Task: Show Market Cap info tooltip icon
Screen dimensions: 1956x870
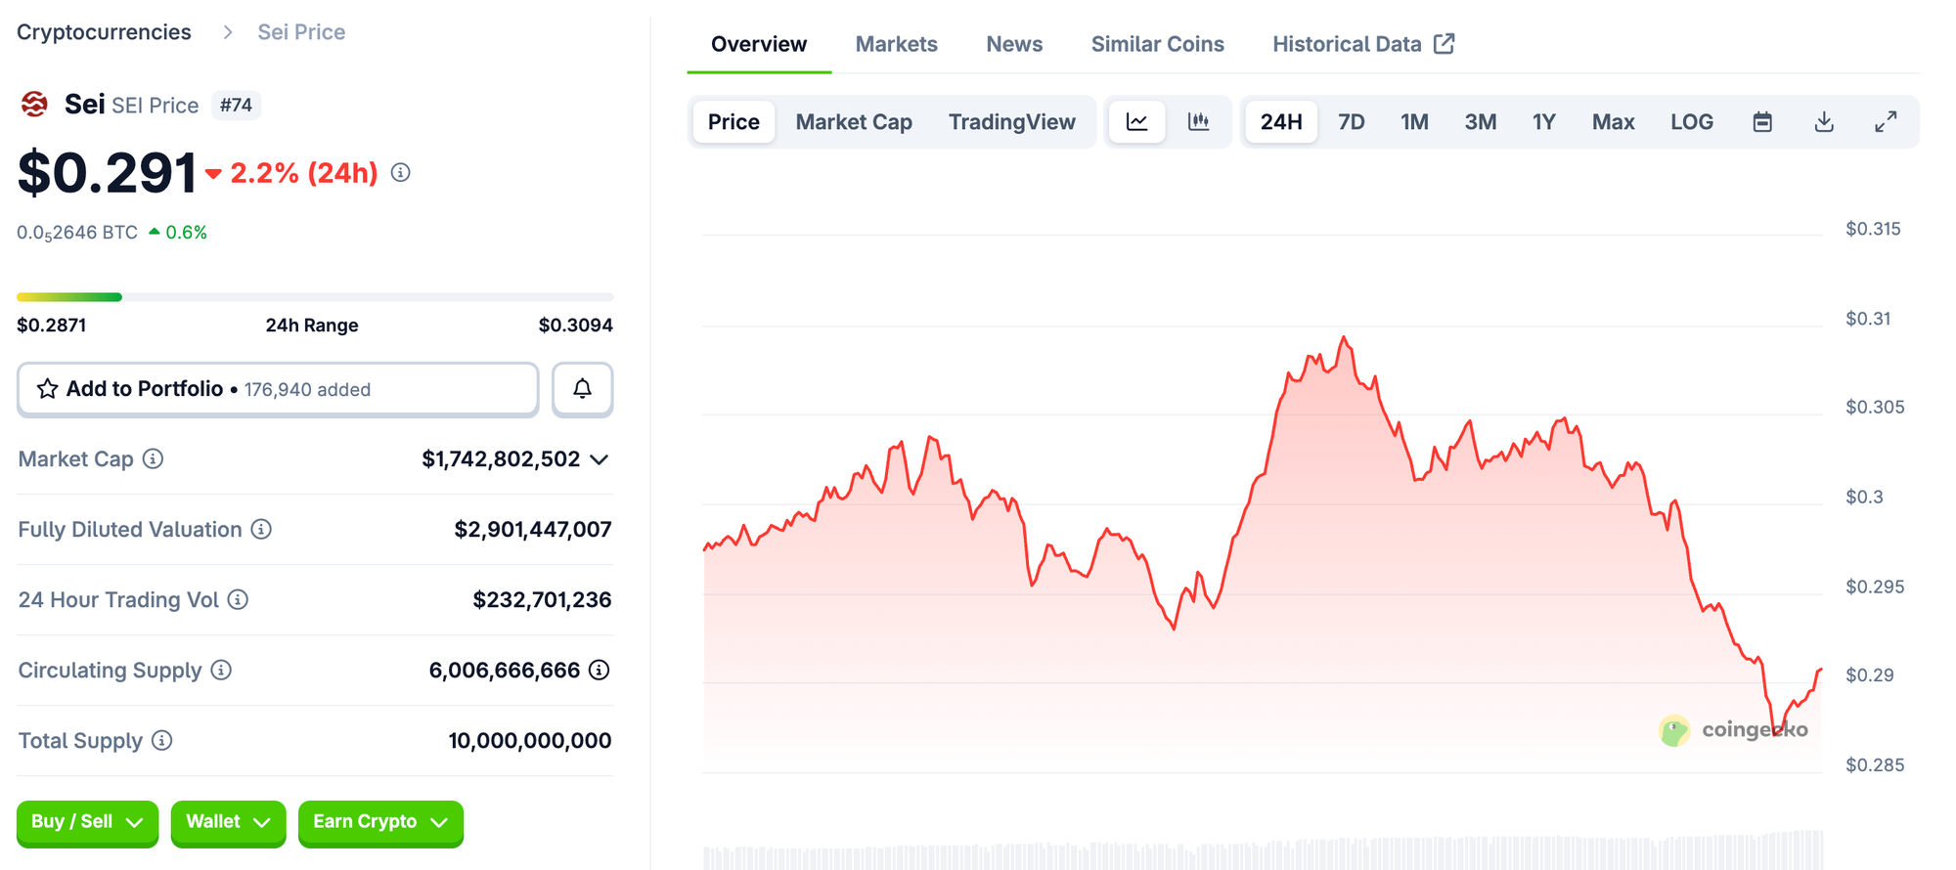Action: click(x=154, y=458)
